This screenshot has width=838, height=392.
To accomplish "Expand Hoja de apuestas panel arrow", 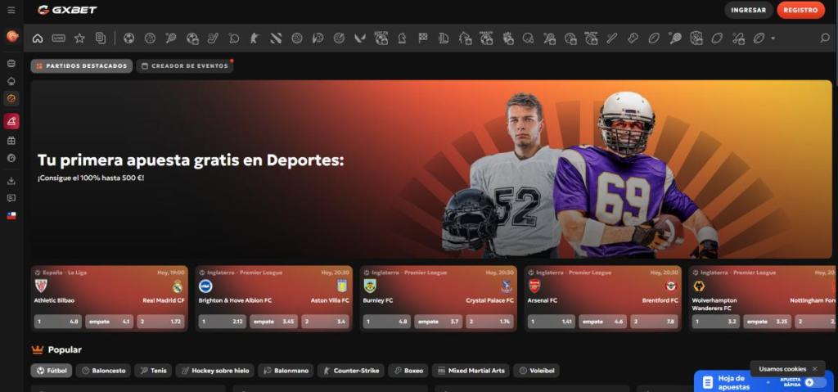I will coord(768,382).
